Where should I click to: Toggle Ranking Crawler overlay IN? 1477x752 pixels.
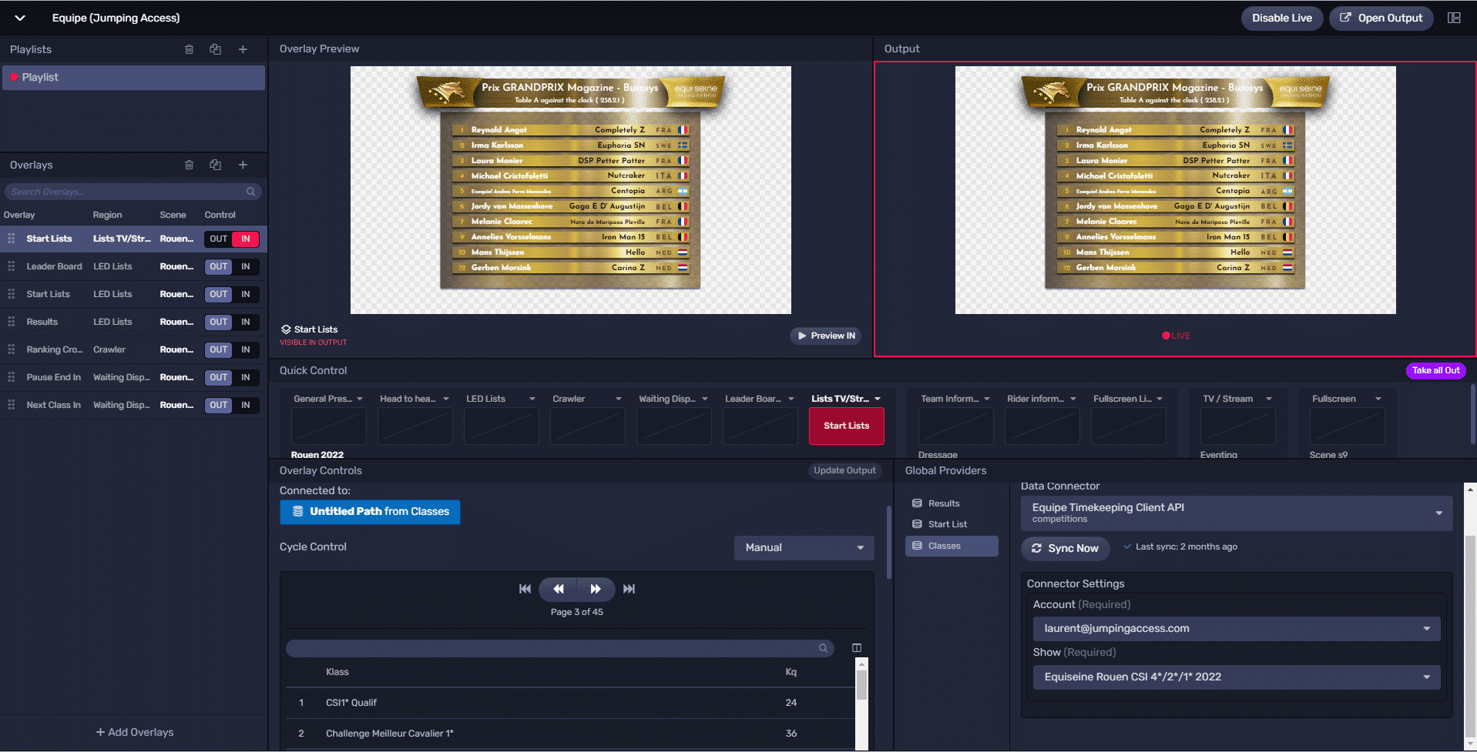click(246, 349)
